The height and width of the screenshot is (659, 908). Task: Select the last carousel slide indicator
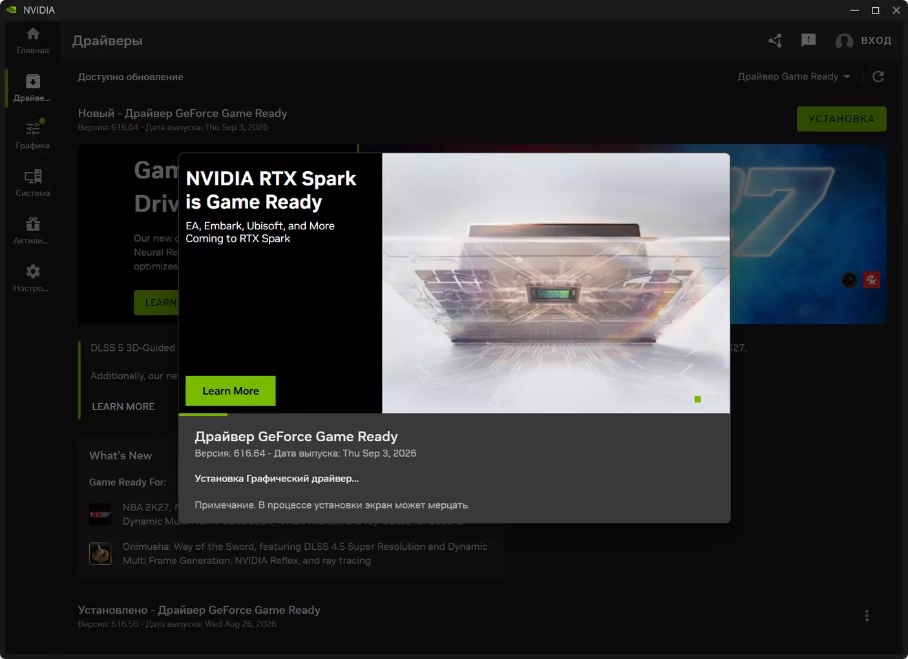pos(716,399)
